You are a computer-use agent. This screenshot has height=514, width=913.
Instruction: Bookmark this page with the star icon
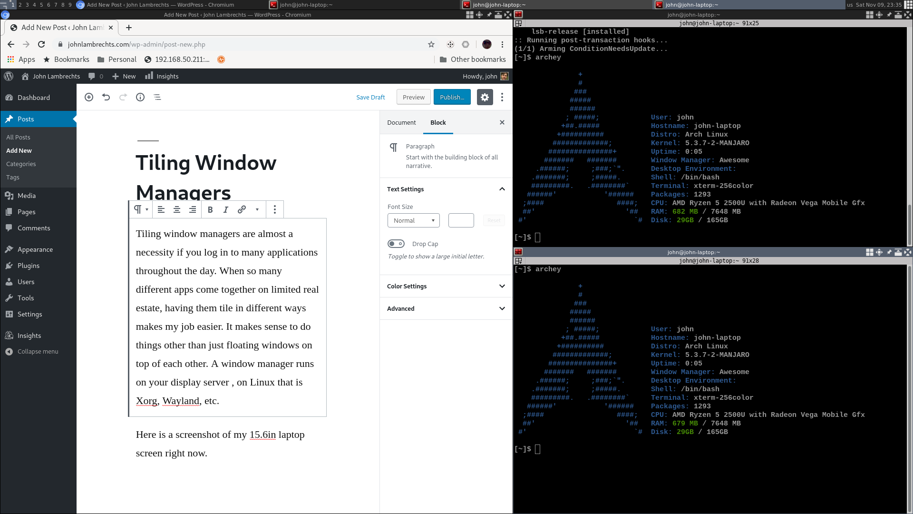click(431, 44)
